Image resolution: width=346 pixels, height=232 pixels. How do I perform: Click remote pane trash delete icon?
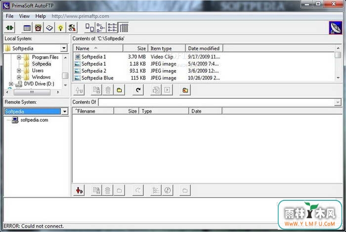pos(108,190)
